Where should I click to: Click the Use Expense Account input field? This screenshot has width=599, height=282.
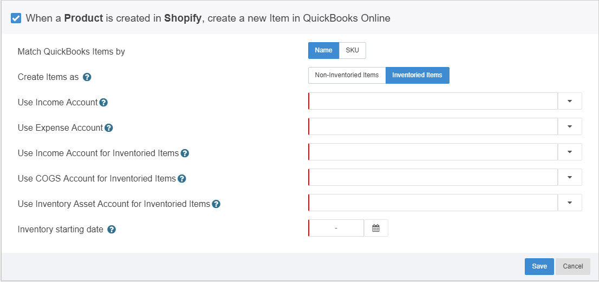click(x=433, y=126)
